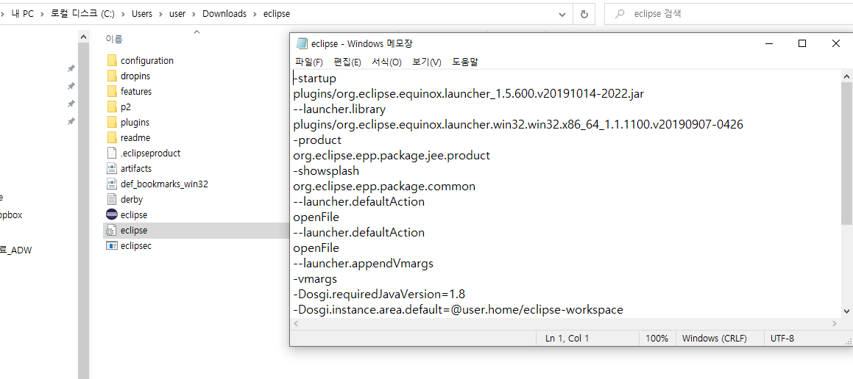The image size is (853, 379).
Task: Click the 100% zoom status entry
Action: click(x=656, y=339)
